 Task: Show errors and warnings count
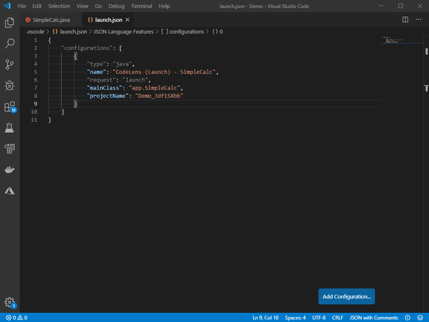(17, 318)
